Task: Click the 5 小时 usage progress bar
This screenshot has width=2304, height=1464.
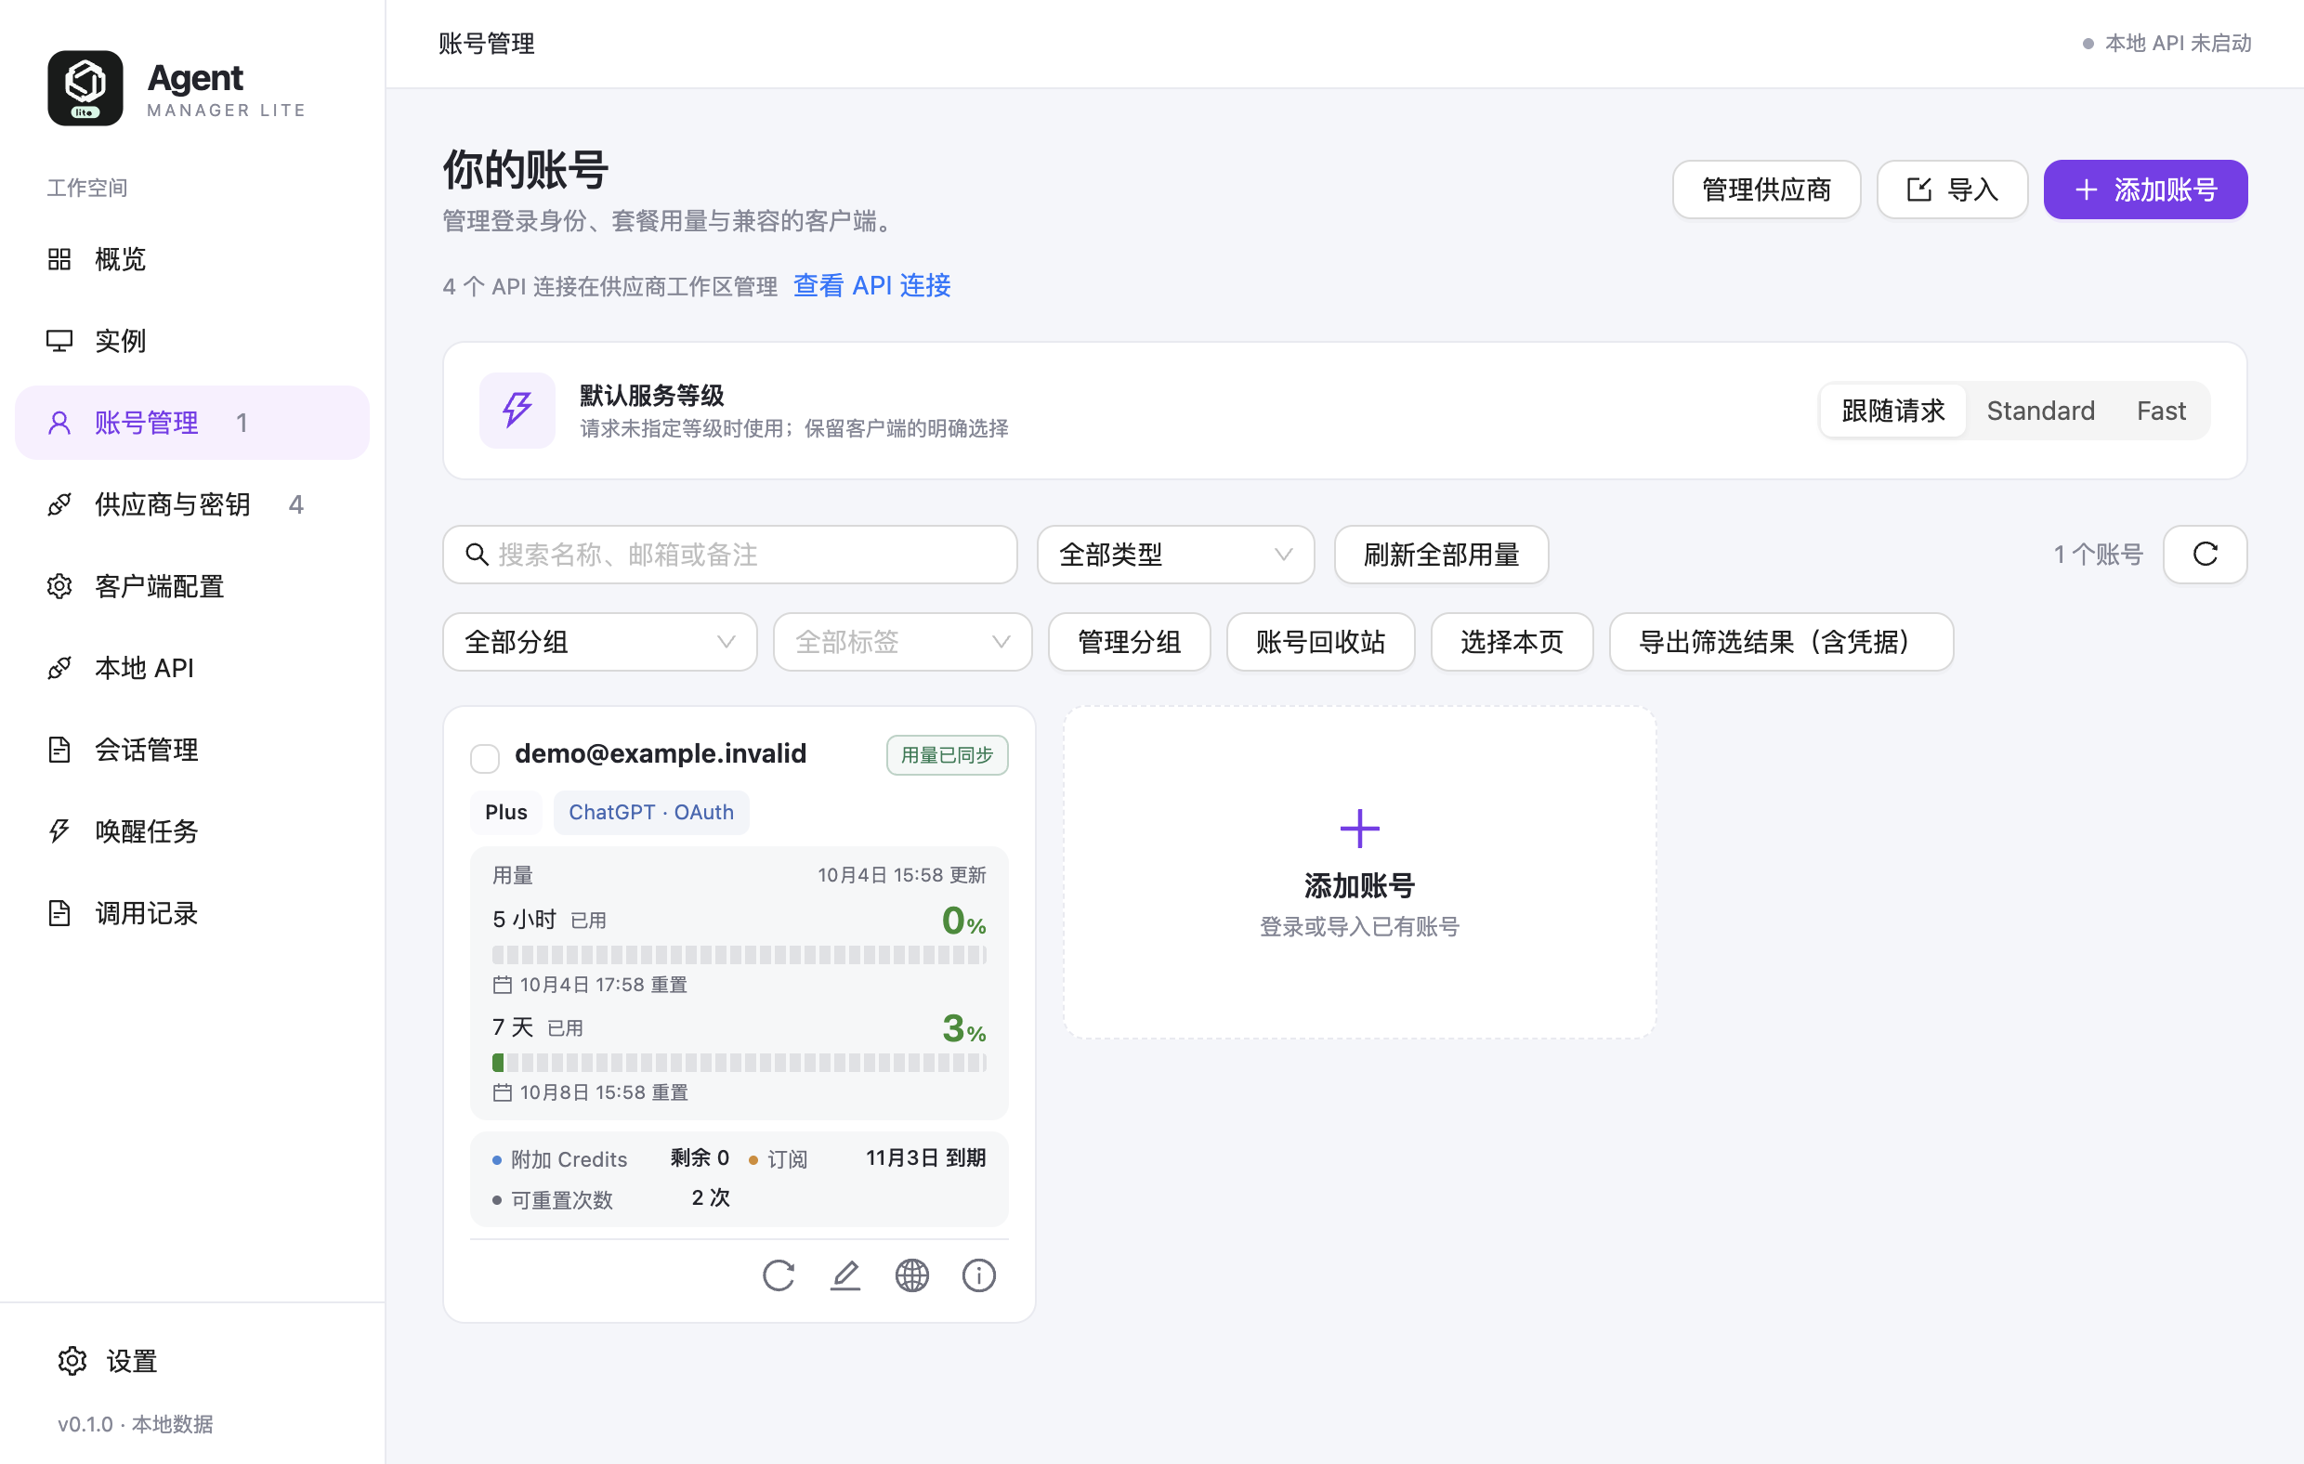Action: [740, 955]
